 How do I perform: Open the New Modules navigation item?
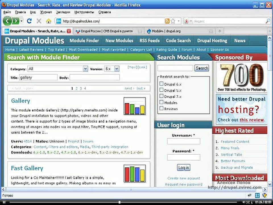pos(119,41)
